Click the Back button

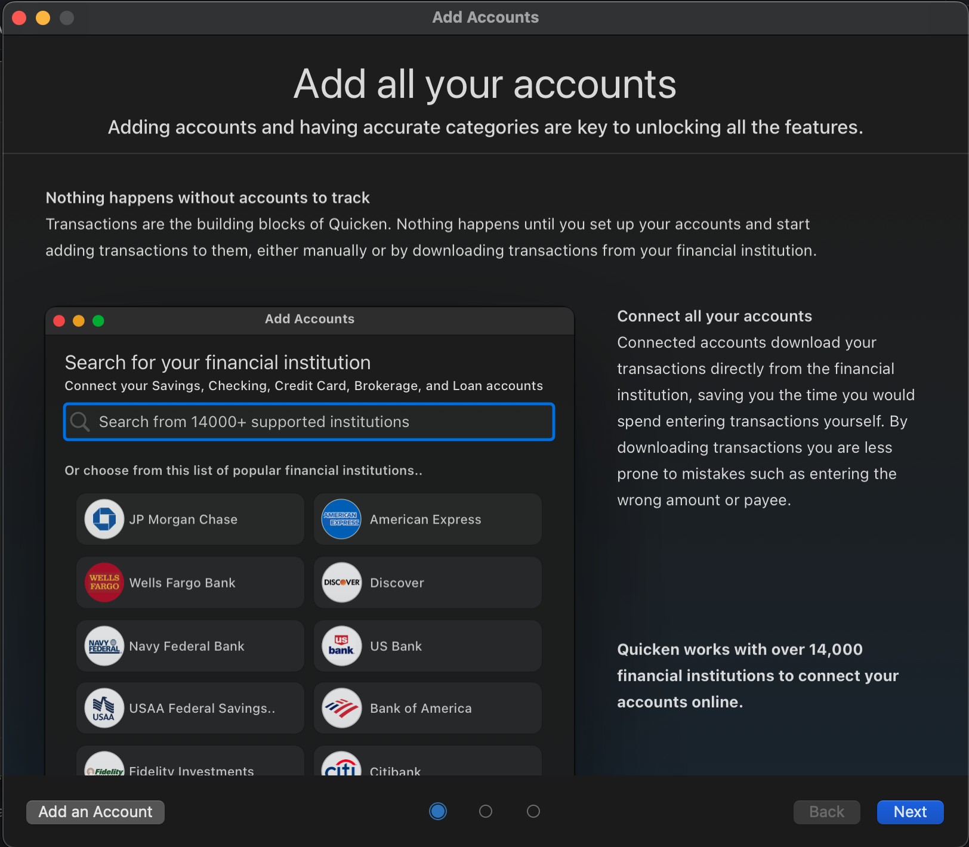pos(826,812)
